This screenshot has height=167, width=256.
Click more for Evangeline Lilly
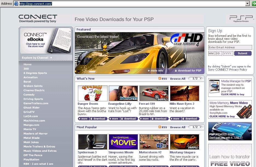click(114, 119)
